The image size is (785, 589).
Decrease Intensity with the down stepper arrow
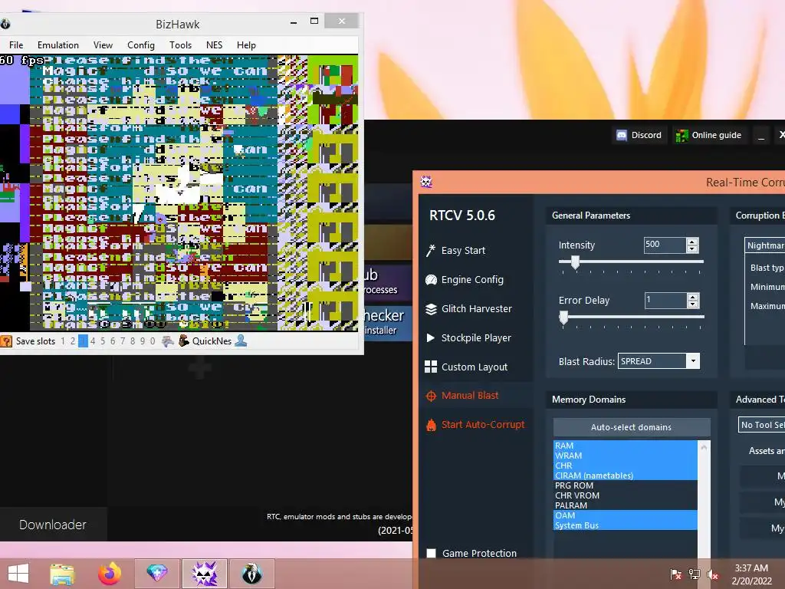[692, 249]
